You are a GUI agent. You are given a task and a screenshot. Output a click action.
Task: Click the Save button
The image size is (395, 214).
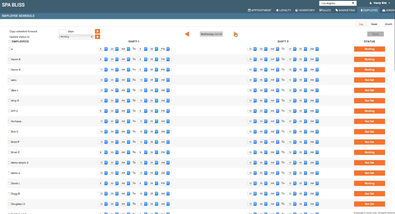375,34
